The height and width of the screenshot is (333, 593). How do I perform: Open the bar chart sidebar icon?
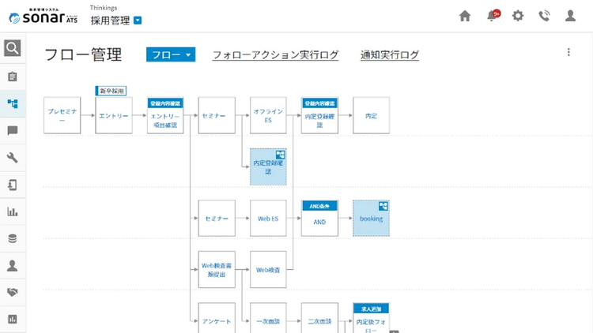[x=13, y=211]
